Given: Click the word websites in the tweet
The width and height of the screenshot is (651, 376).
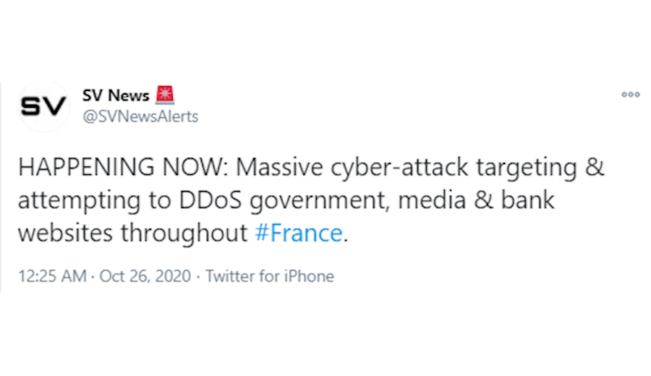Looking at the screenshot, I should [65, 233].
